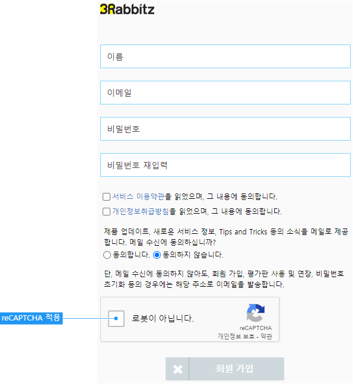
Task: Click the reCAPTCHA 적용 callout label
Action: point(31,318)
